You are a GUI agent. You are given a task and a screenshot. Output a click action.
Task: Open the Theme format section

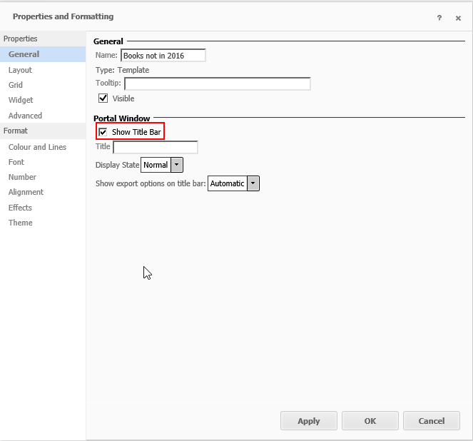[20, 223]
